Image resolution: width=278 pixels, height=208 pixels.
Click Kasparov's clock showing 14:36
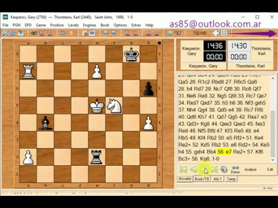pos(214,46)
